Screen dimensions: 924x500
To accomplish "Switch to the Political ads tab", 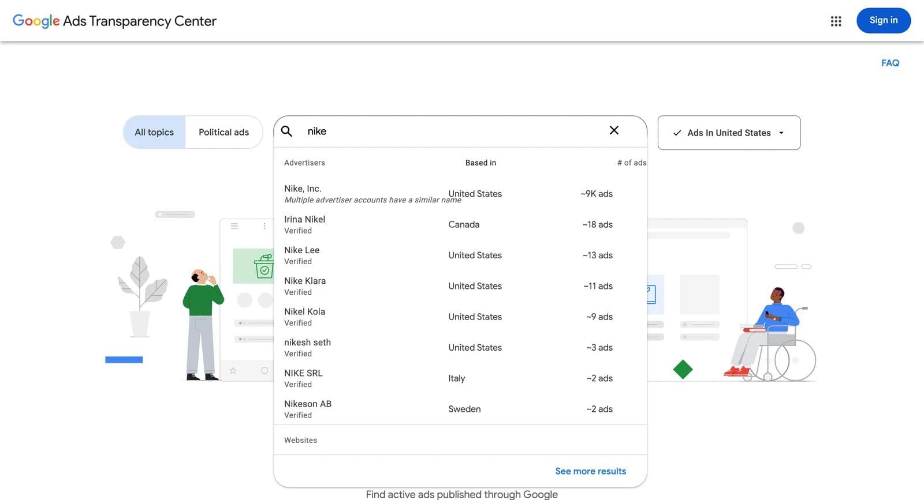I will pyautogui.click(x=224, y=132).
